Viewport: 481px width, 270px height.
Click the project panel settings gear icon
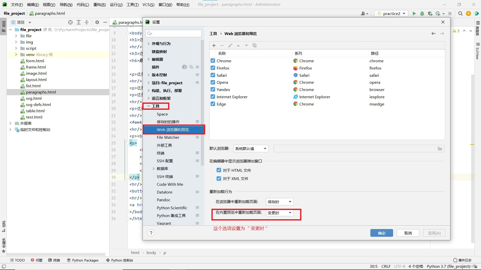tap(97, 22)
